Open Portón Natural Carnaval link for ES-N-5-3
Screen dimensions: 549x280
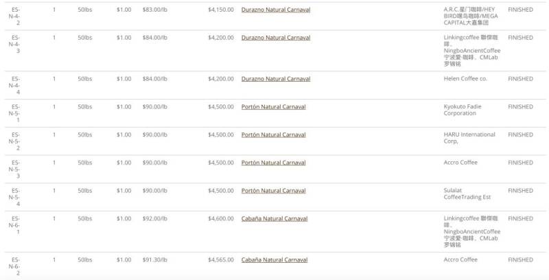click(273, 163)
